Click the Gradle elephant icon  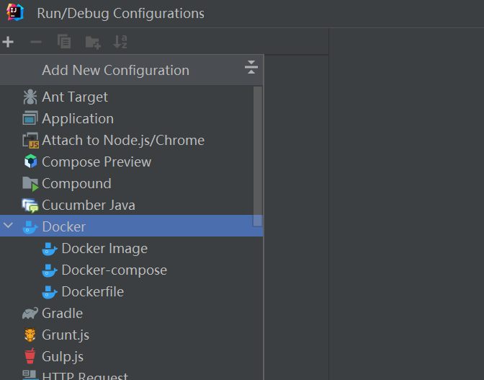tap(30, 313)
